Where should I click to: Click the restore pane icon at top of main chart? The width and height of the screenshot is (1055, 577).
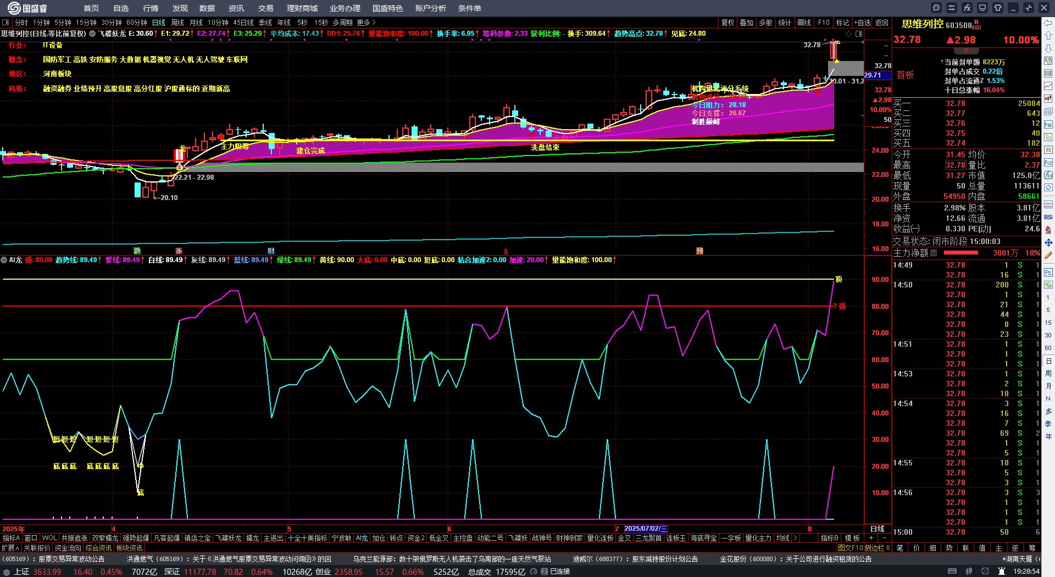[859, 34]
